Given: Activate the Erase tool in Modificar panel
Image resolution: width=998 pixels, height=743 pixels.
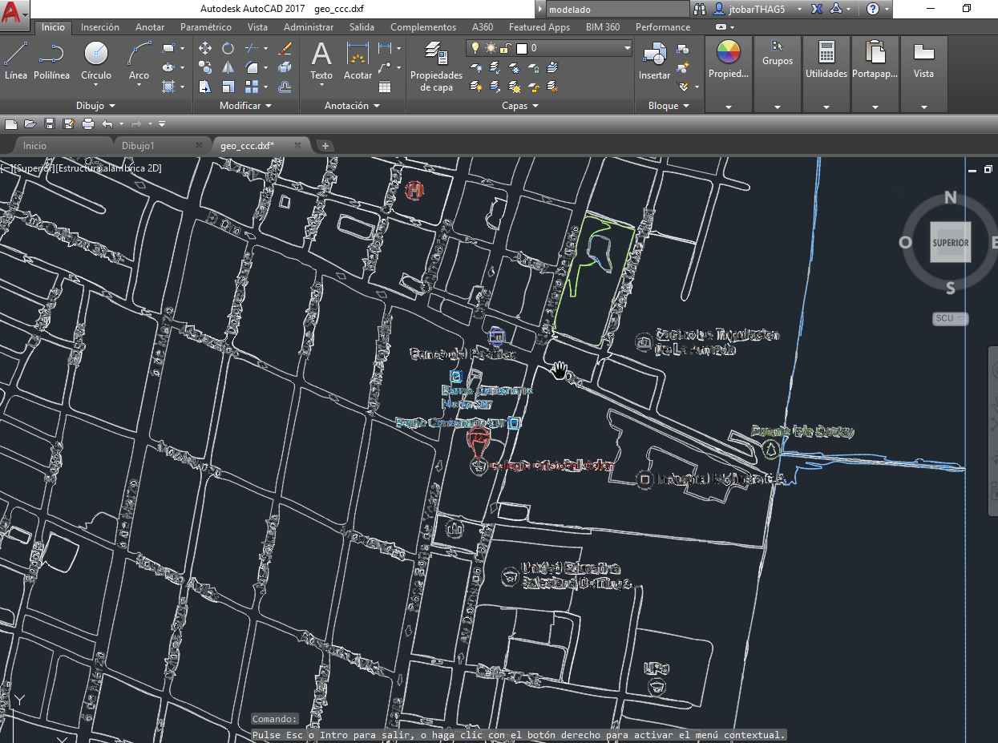Looking at the screenshot, I should pyautogui.click(x=285, y=48).
